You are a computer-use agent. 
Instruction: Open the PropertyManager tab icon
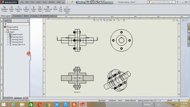(x=9, y=21)
